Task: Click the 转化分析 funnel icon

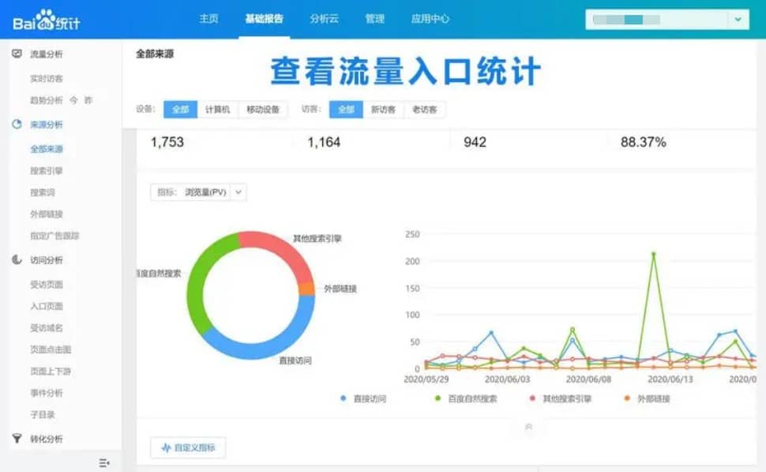Action: coord(17,438)
